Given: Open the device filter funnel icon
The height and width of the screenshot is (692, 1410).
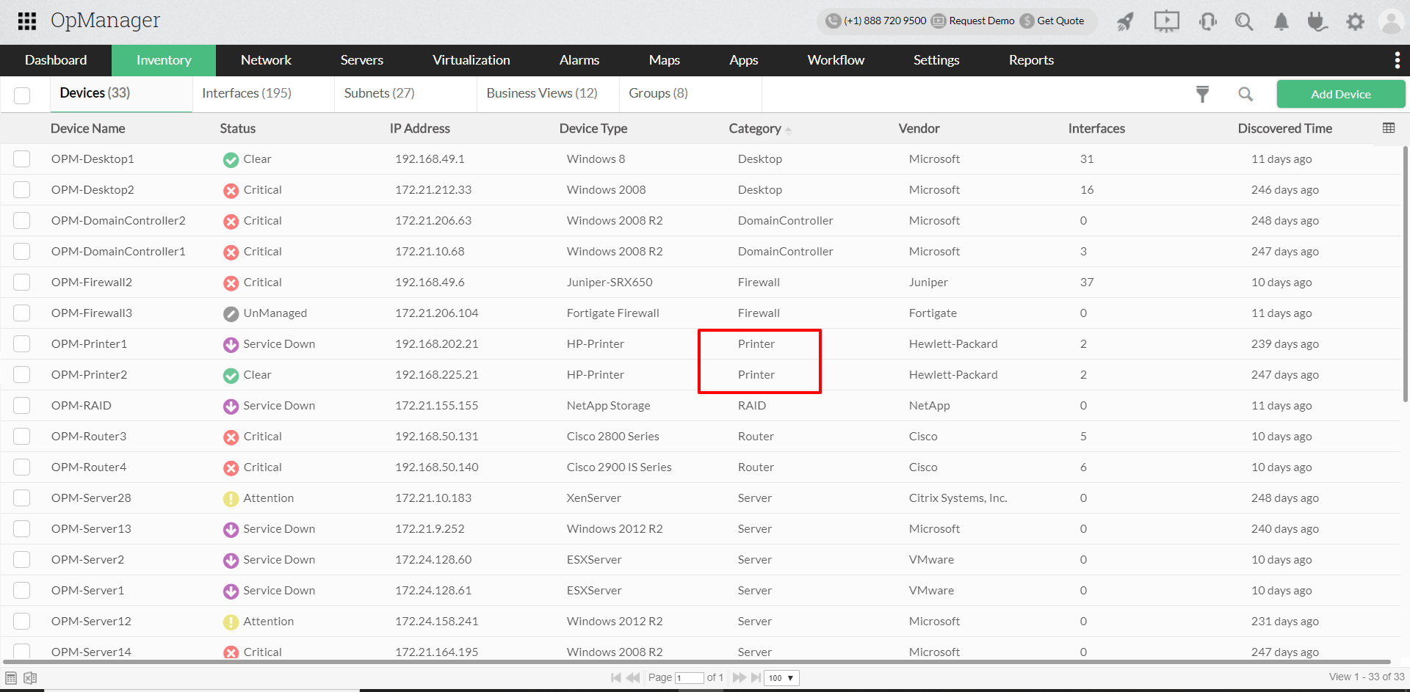Looking at the screenshot, I should (x=1202, y=94).
